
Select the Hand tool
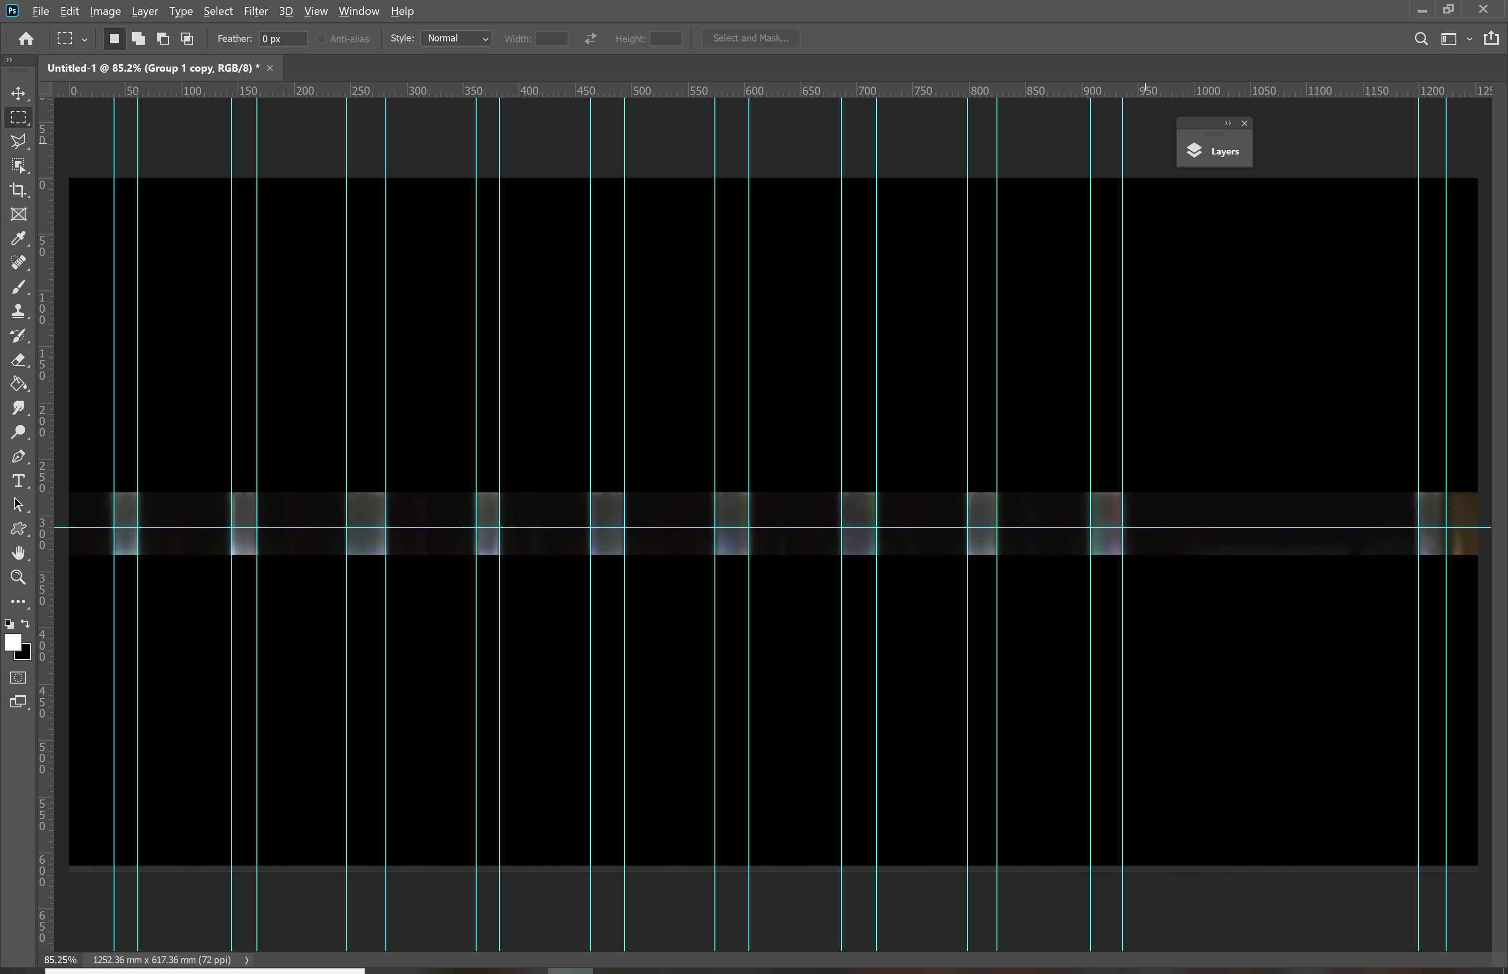18,553
